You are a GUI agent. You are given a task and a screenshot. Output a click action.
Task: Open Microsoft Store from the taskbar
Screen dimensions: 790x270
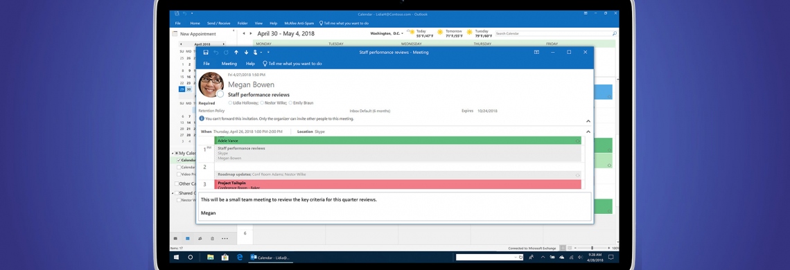225,257
